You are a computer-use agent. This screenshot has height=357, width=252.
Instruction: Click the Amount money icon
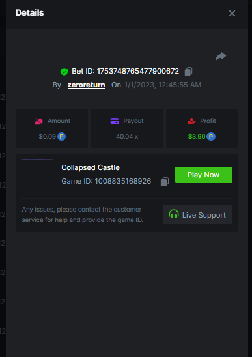(38, 121)
